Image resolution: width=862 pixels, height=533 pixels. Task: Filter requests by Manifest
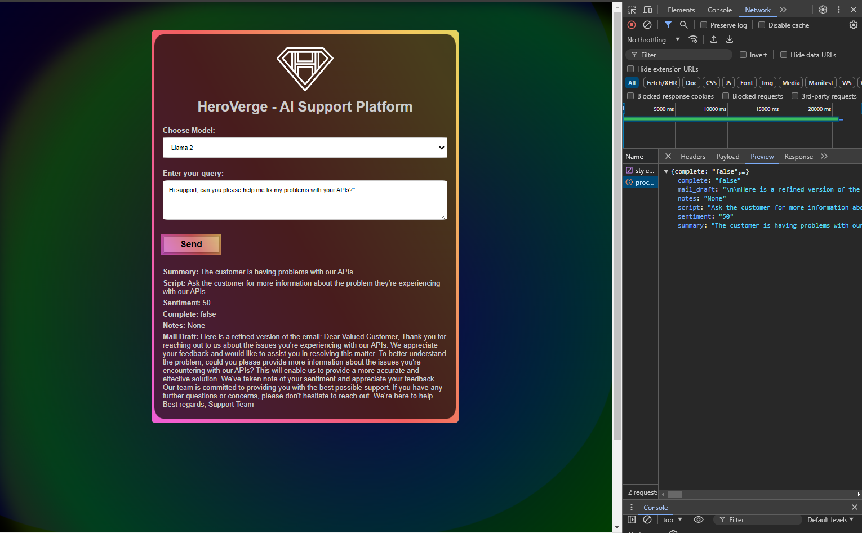[x=821, y=83]
